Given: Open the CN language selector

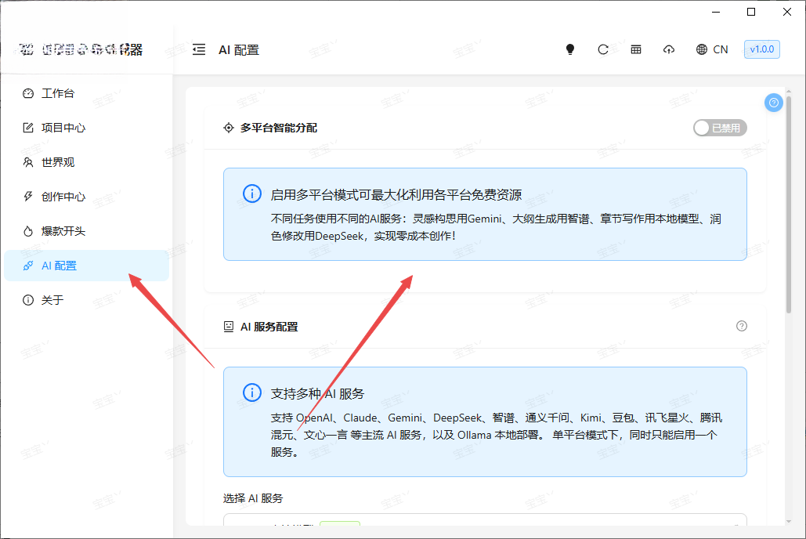Looking at the screenshot, I should [x=720, y=49].
